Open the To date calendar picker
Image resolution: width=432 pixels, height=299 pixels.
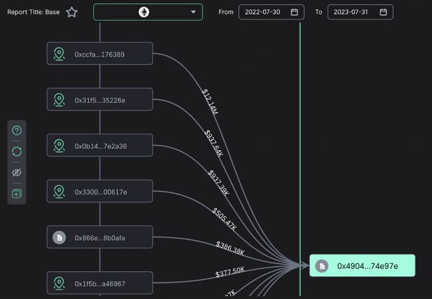(x=383, y=12)
